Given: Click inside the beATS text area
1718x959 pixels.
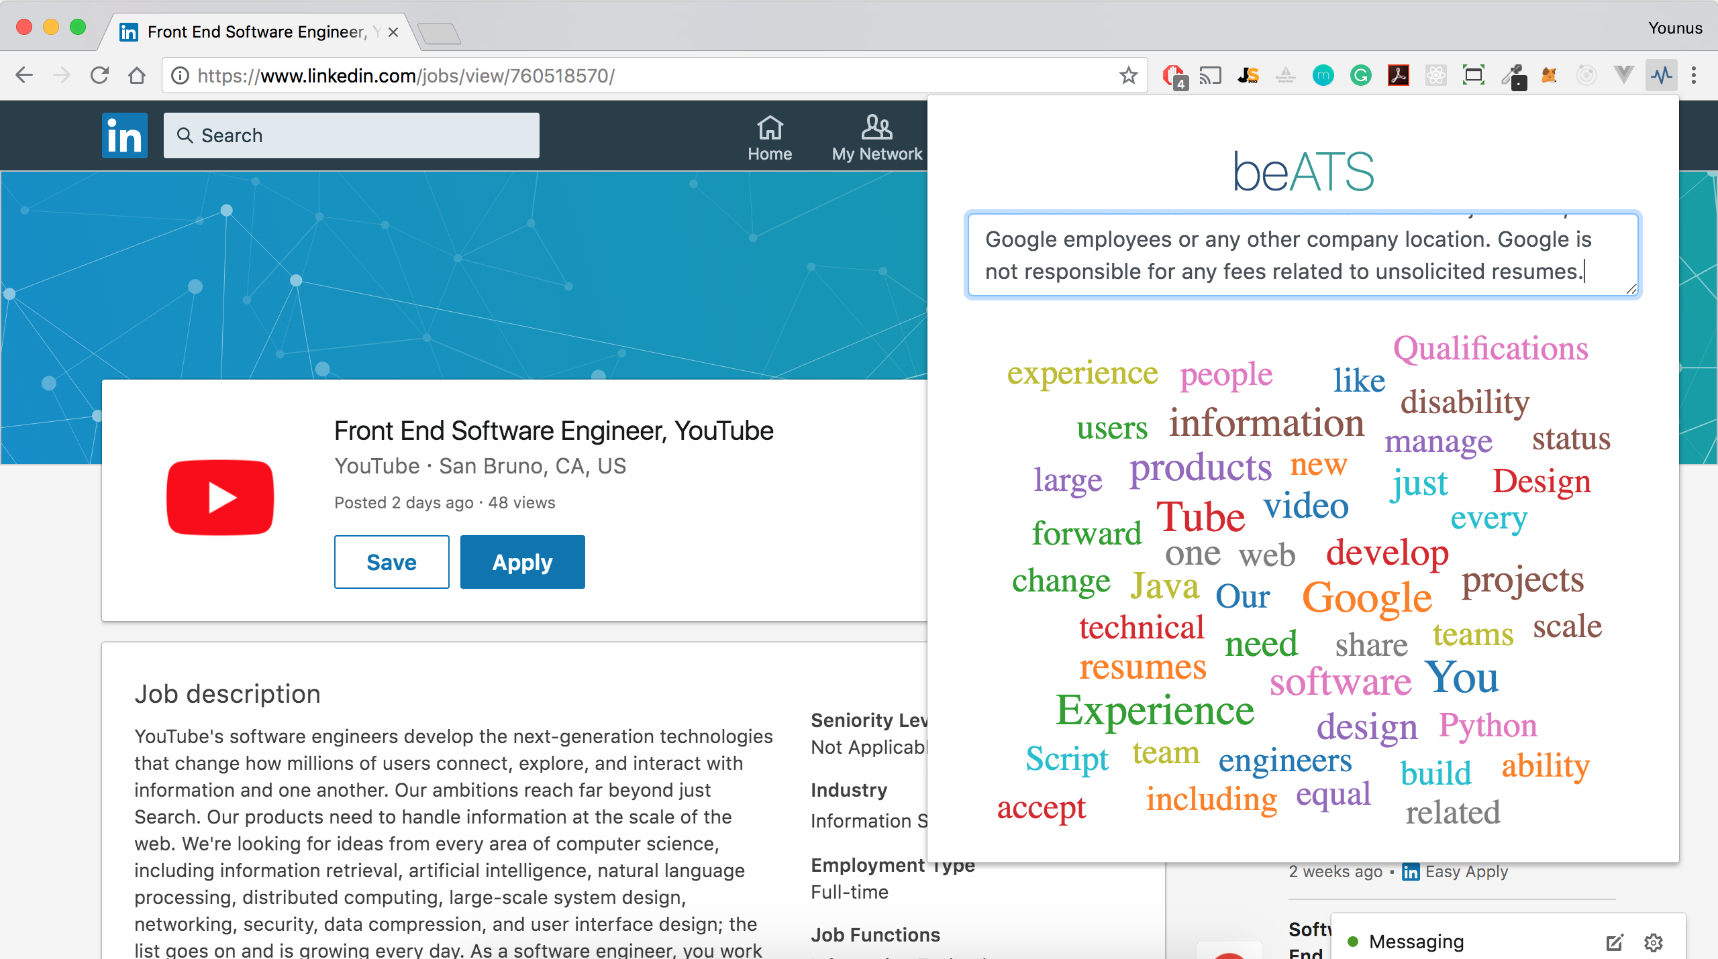Looking at the screenshot, I should pos(1302,255).
